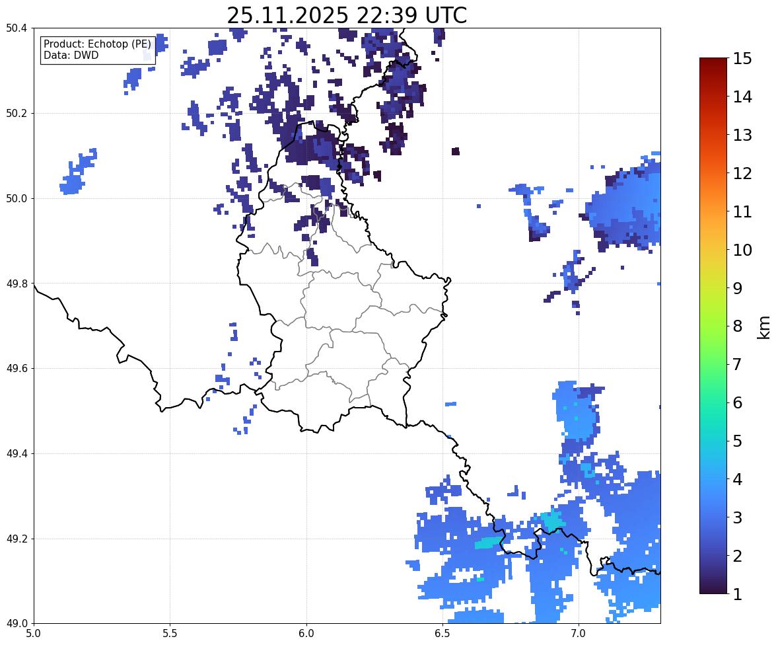Click the longitude axis label '6.0'

306,634
